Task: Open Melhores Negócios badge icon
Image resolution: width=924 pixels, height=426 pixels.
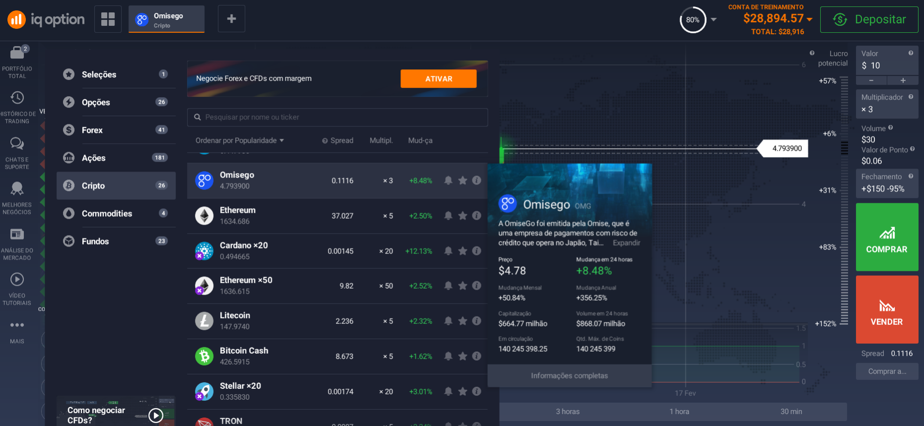Action: 17,188
